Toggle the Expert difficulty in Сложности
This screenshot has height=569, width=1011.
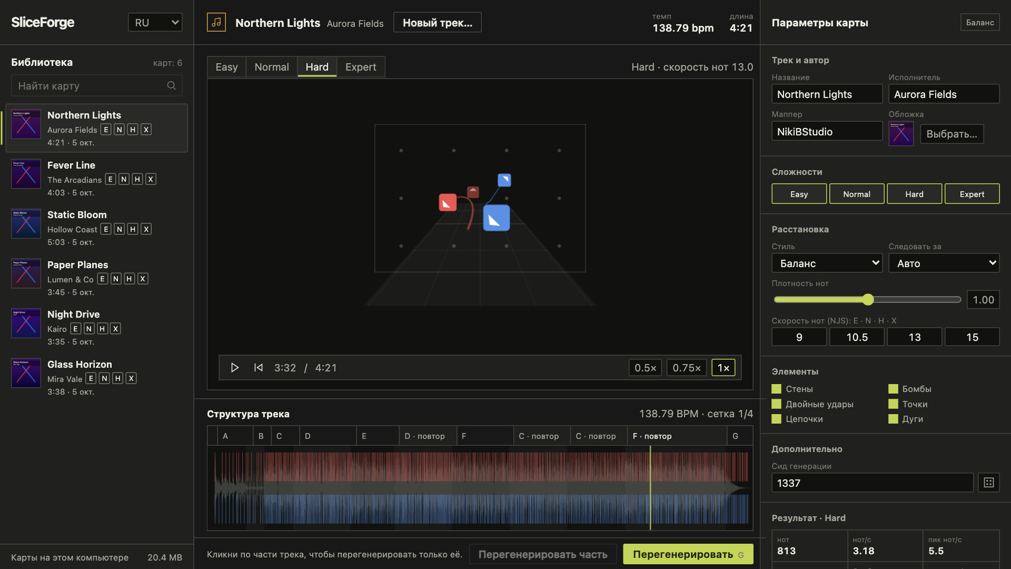(x=972, y=194)
